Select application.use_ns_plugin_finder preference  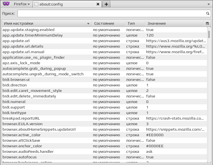pos(105,58)
